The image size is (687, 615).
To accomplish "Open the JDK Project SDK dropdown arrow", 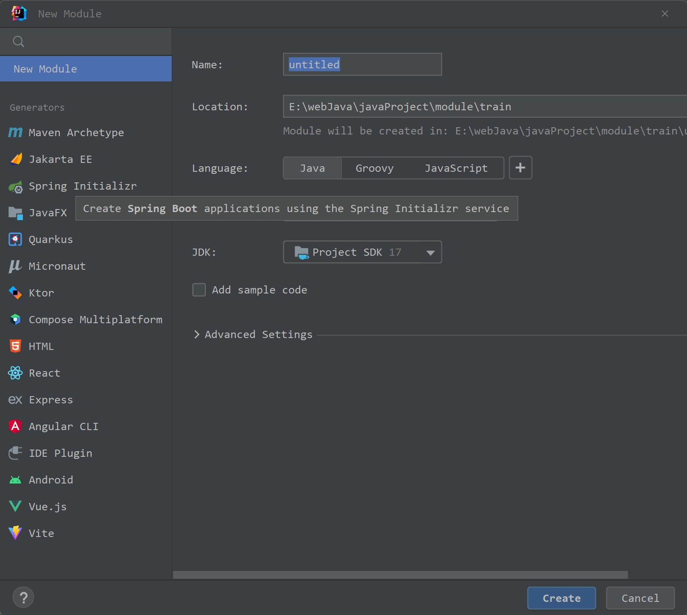I will 430,253.
